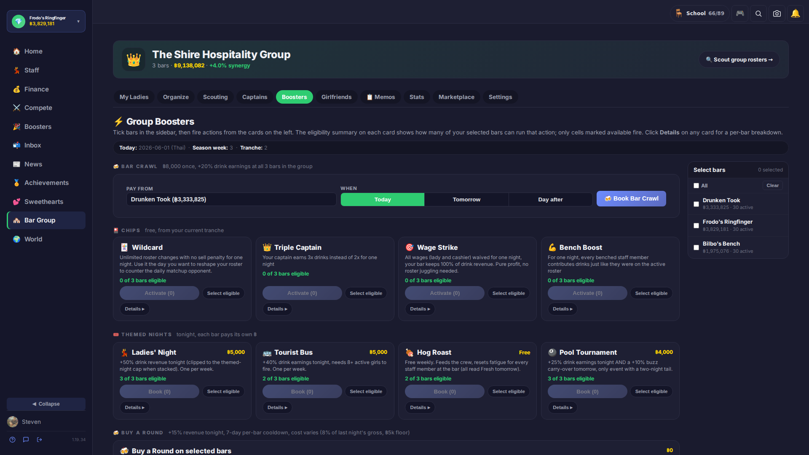Tick the All bars checkbox
809x455 pixels.
click(x=696, y=186)
